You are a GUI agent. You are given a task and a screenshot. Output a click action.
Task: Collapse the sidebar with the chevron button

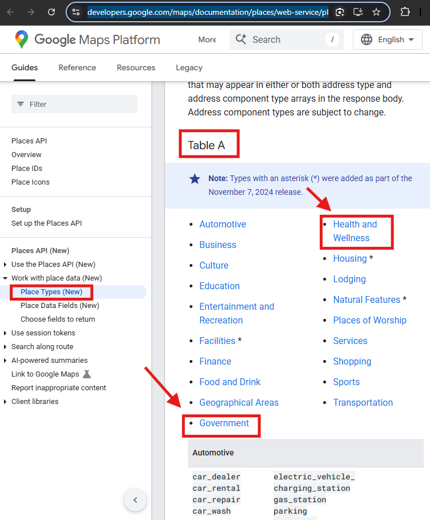pyautogui.click(x=135, y=500)
